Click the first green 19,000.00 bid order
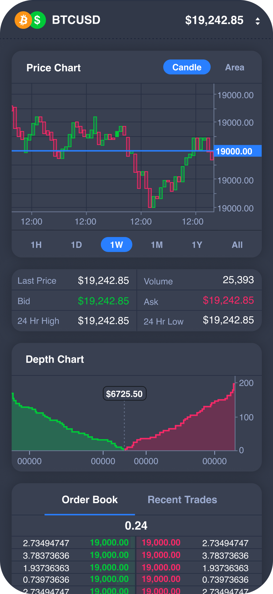Screen dimensions: 273x594 109,543
